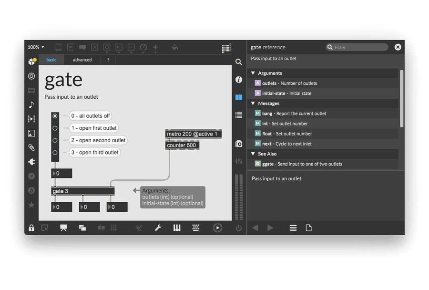The width and height of the screenshot is (429, 290).
Task: Open the piano keyboard icon
Action: (176, 228)
